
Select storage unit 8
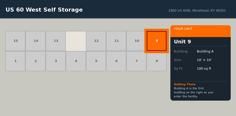click(157, 61)
